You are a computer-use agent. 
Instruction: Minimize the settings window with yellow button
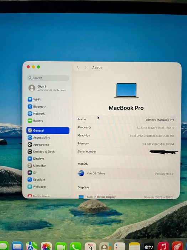pos(33,67)
